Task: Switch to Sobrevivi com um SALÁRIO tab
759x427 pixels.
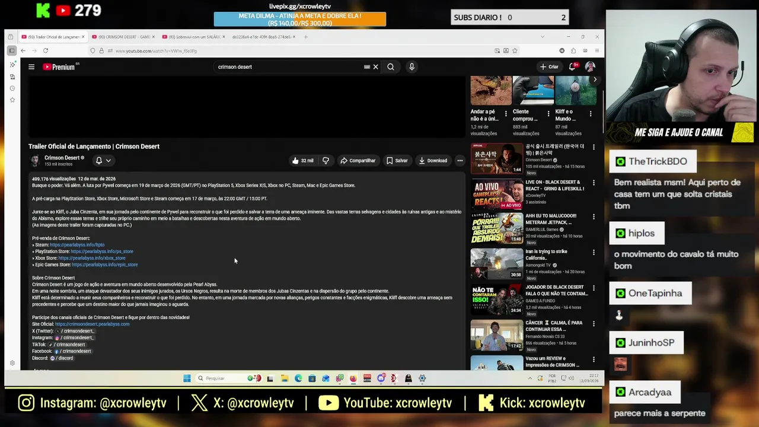Action: pos(193,37)
